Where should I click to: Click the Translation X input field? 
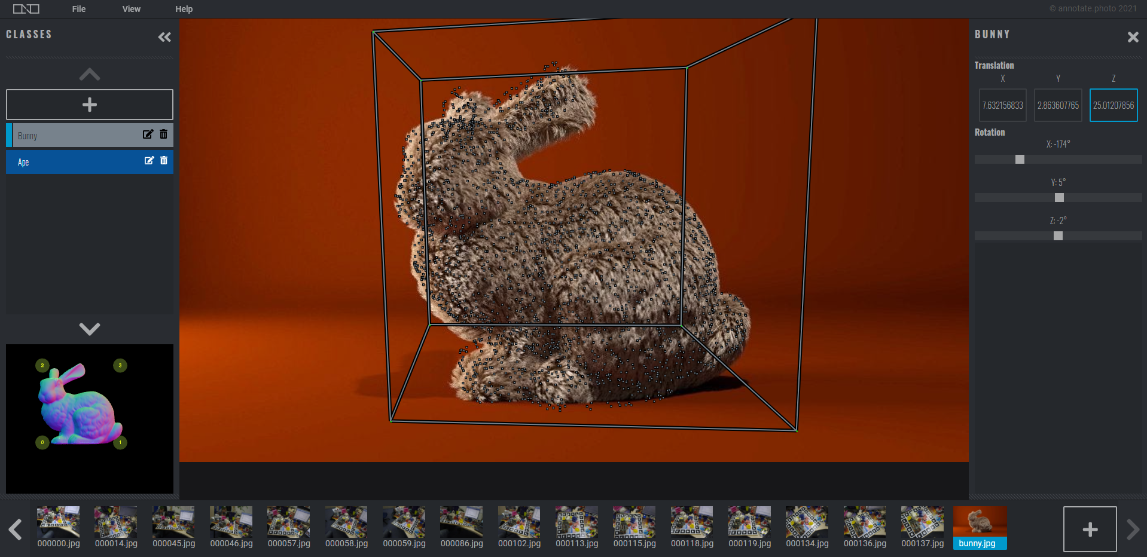pyautogui.click(x=1003, y=105)
